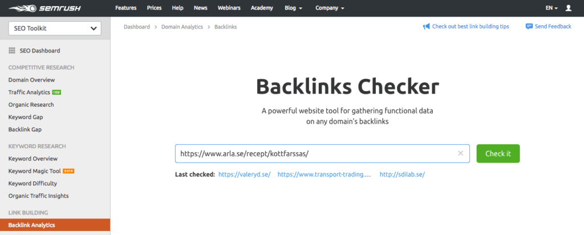Navigate to Domain Analytics breadcrumb
This screenshot has height=235, width=584.
pyautogui.click(x=182, y=27)
